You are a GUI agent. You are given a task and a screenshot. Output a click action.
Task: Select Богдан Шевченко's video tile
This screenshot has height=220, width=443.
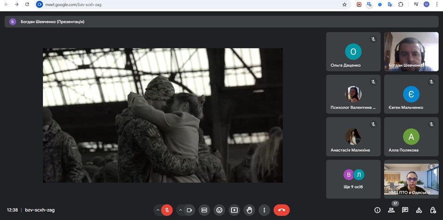pyautogui.click(x=411, y=51)
